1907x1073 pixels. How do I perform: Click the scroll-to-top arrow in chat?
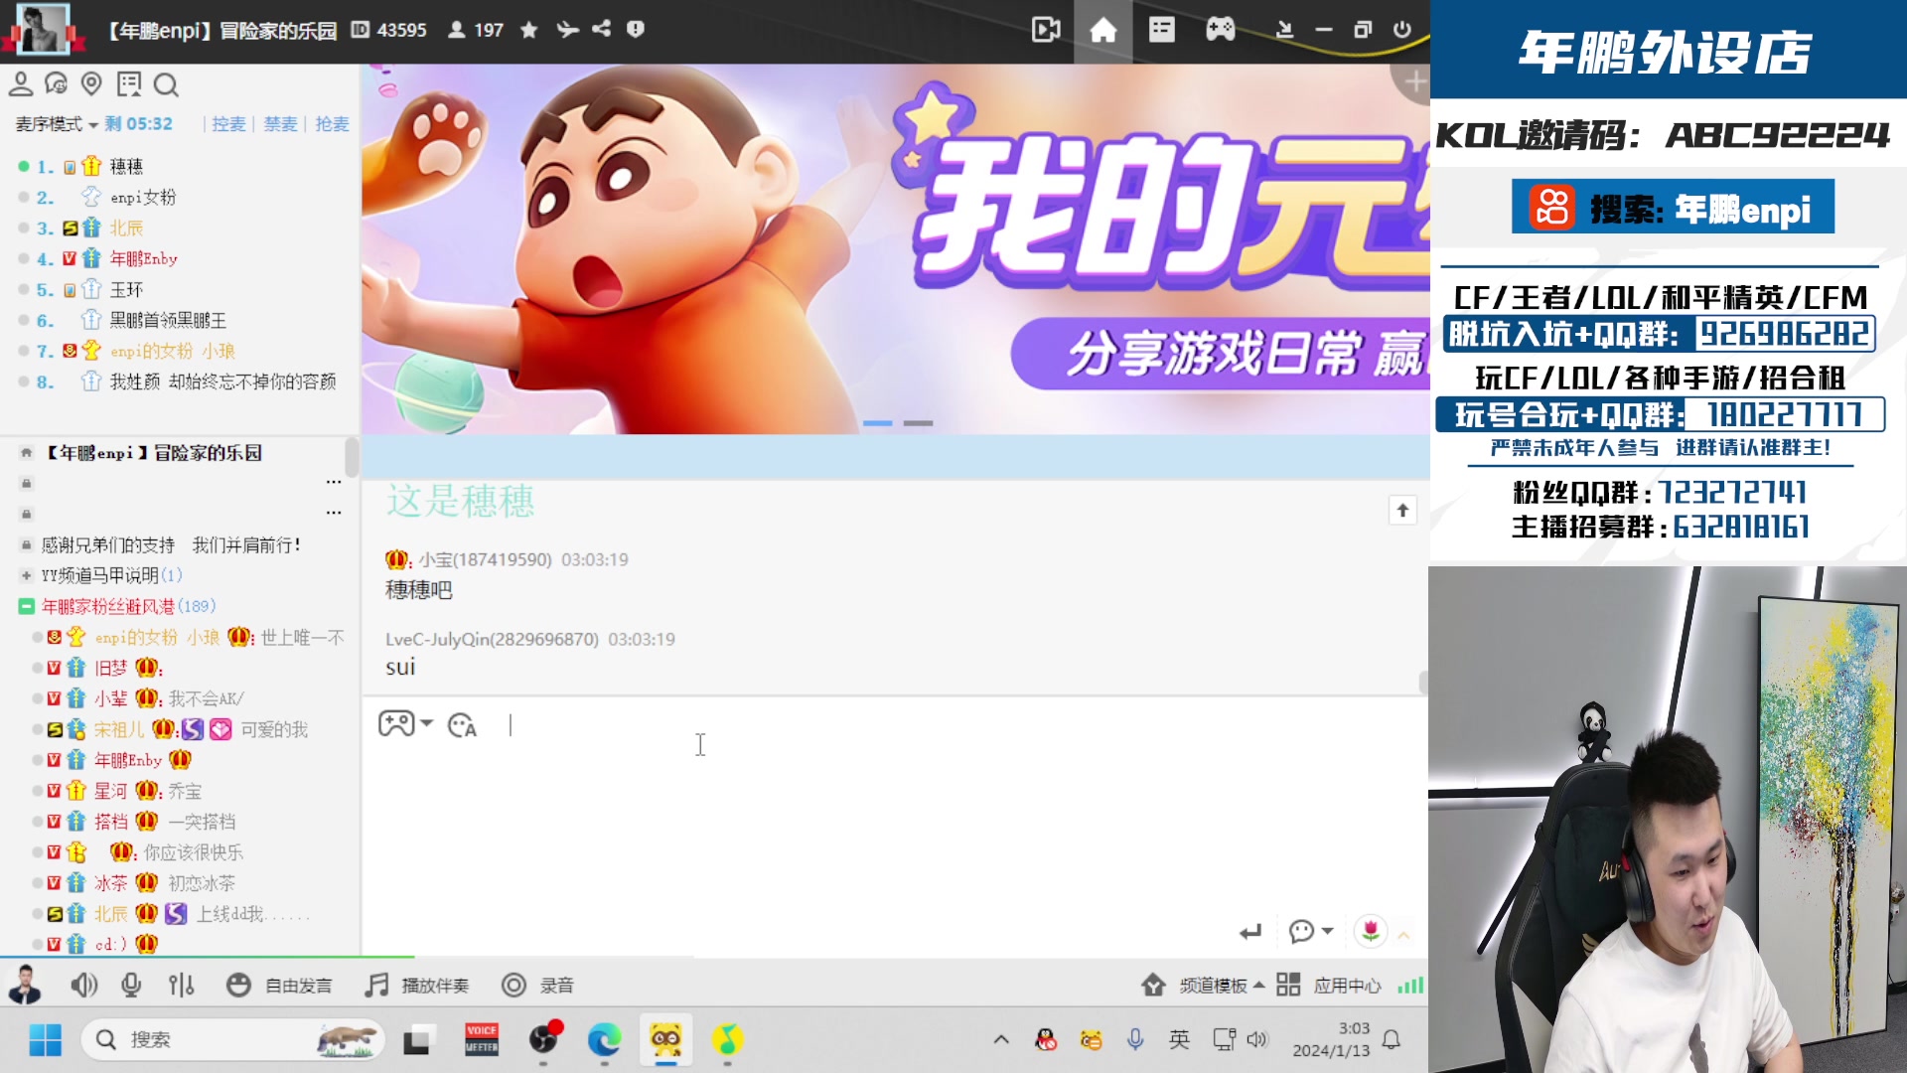coord(1402,511)
